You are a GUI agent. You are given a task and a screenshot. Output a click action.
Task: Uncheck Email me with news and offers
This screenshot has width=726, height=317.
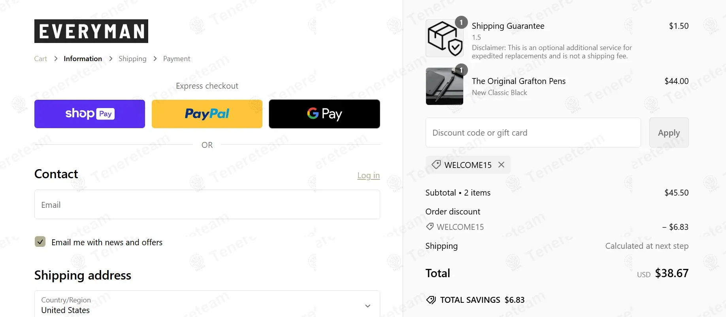coord(40,242)
